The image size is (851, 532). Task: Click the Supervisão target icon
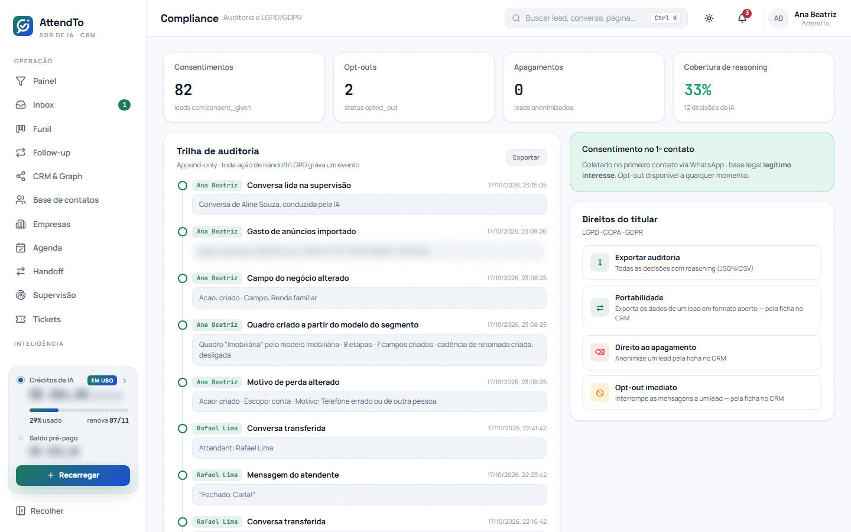[x=21, y=295]
